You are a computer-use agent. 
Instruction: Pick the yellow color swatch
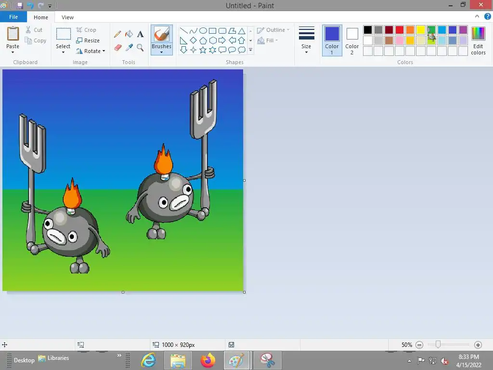coord(421,30)
